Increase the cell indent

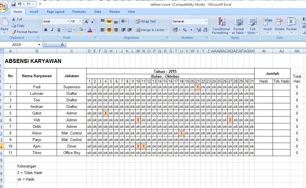pyautogui.click(x=130, y=30)
